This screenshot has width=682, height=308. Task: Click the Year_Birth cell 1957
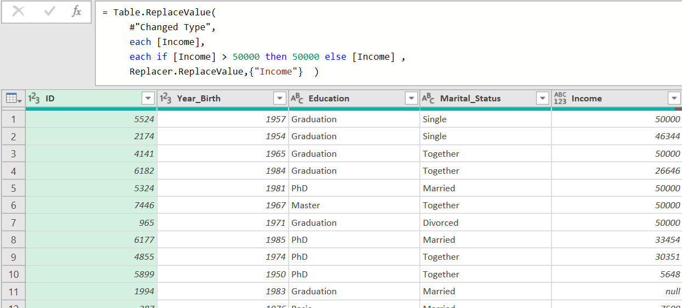(x=223, y=119)
